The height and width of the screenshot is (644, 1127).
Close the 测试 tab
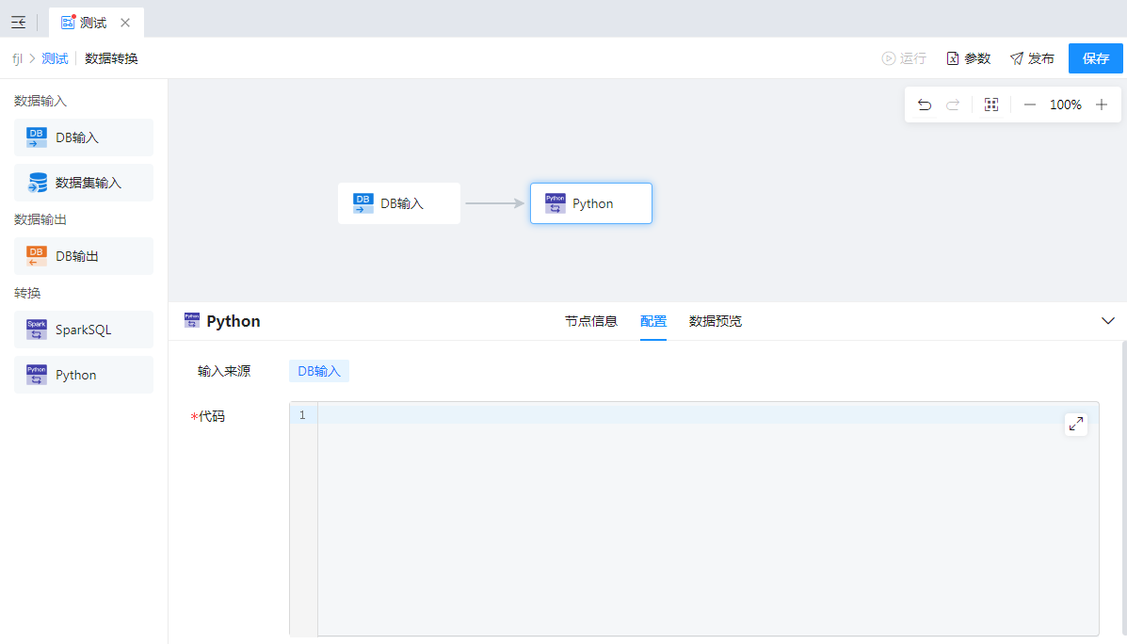point(125,23)
